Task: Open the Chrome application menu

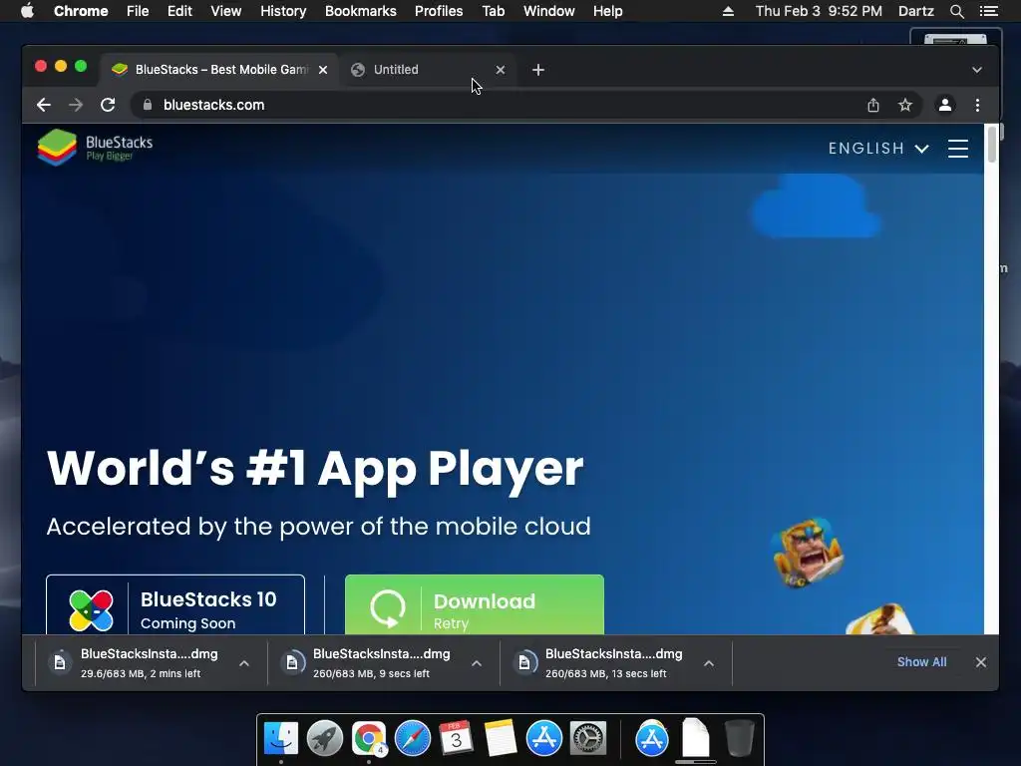Action: [81, 11]
